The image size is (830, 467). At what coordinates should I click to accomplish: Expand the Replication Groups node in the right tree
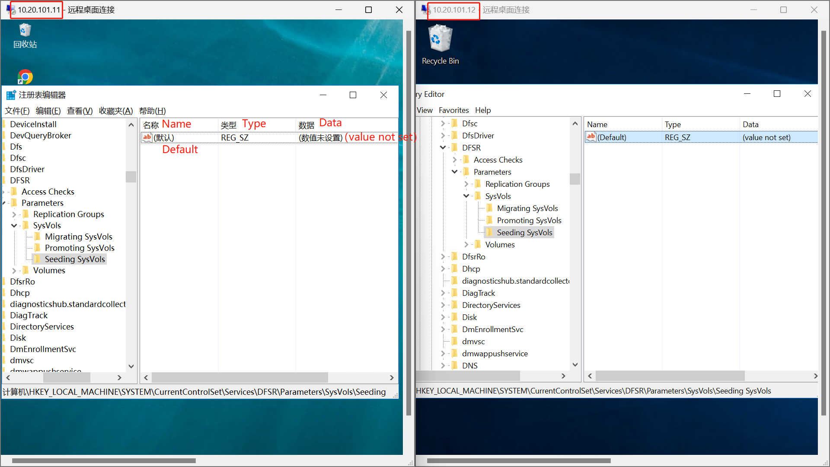pos(466,184)
